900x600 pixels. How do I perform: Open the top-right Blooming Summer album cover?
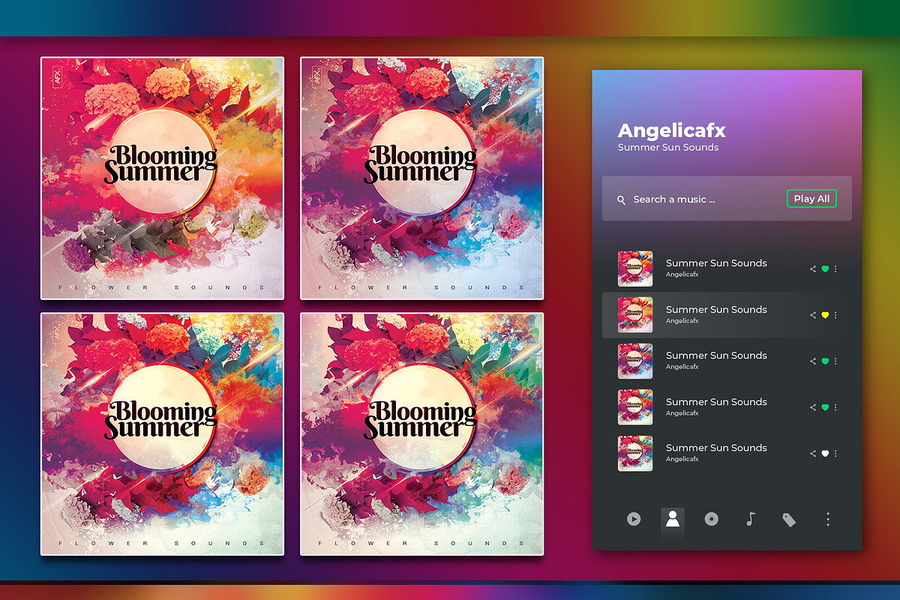[421, 178]
